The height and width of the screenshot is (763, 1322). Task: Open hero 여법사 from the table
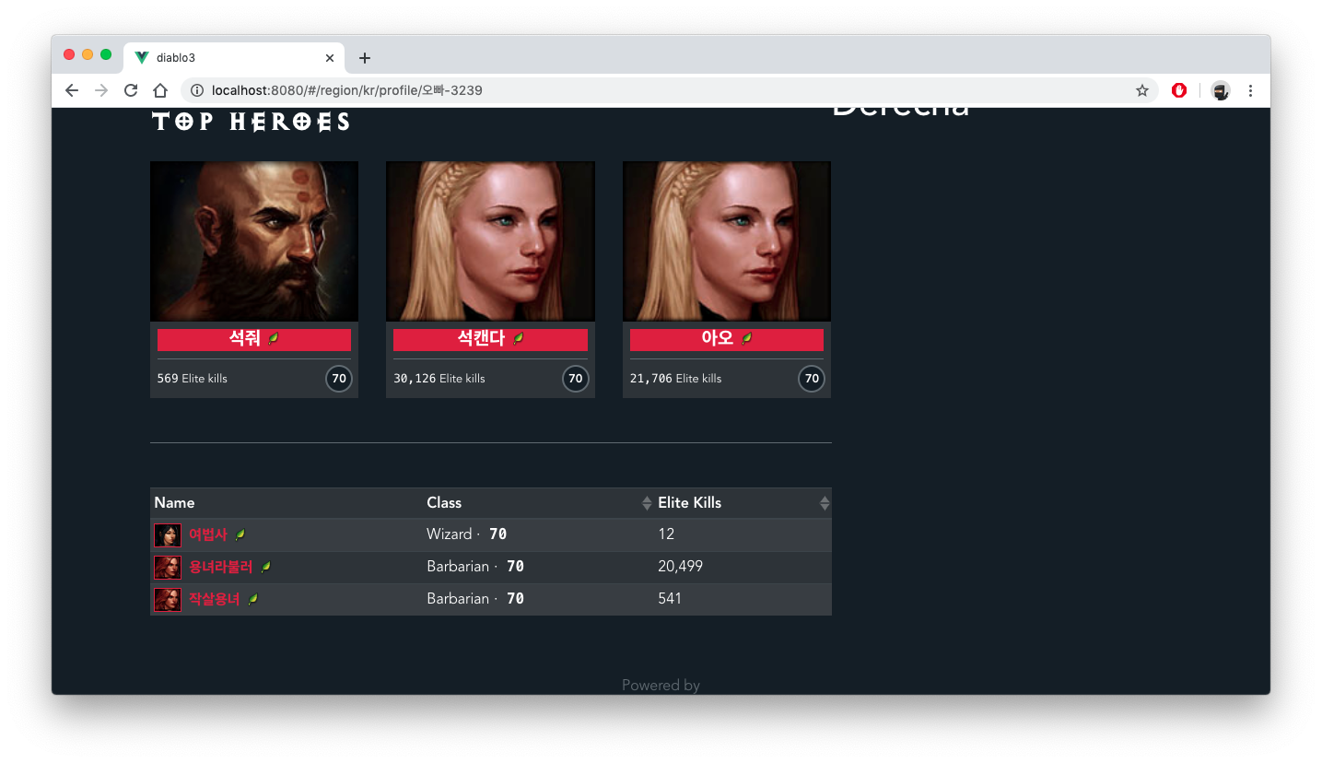[x=208, y=534]
